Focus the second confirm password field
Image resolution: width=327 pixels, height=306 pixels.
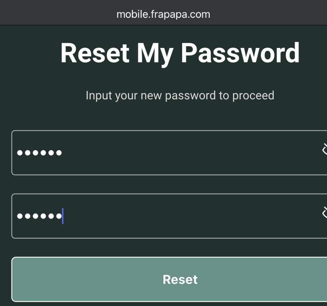169,216
